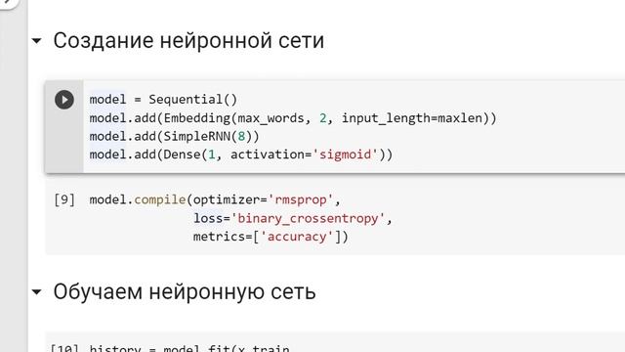Collapse the 'Обучаем нейронную сеть' section

(37, 292)
